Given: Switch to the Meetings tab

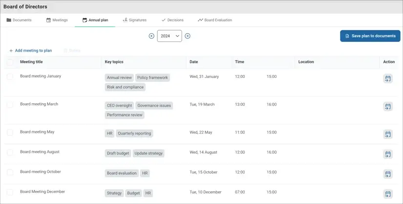Looking at the screenshot, I should [x=57, y=20].
